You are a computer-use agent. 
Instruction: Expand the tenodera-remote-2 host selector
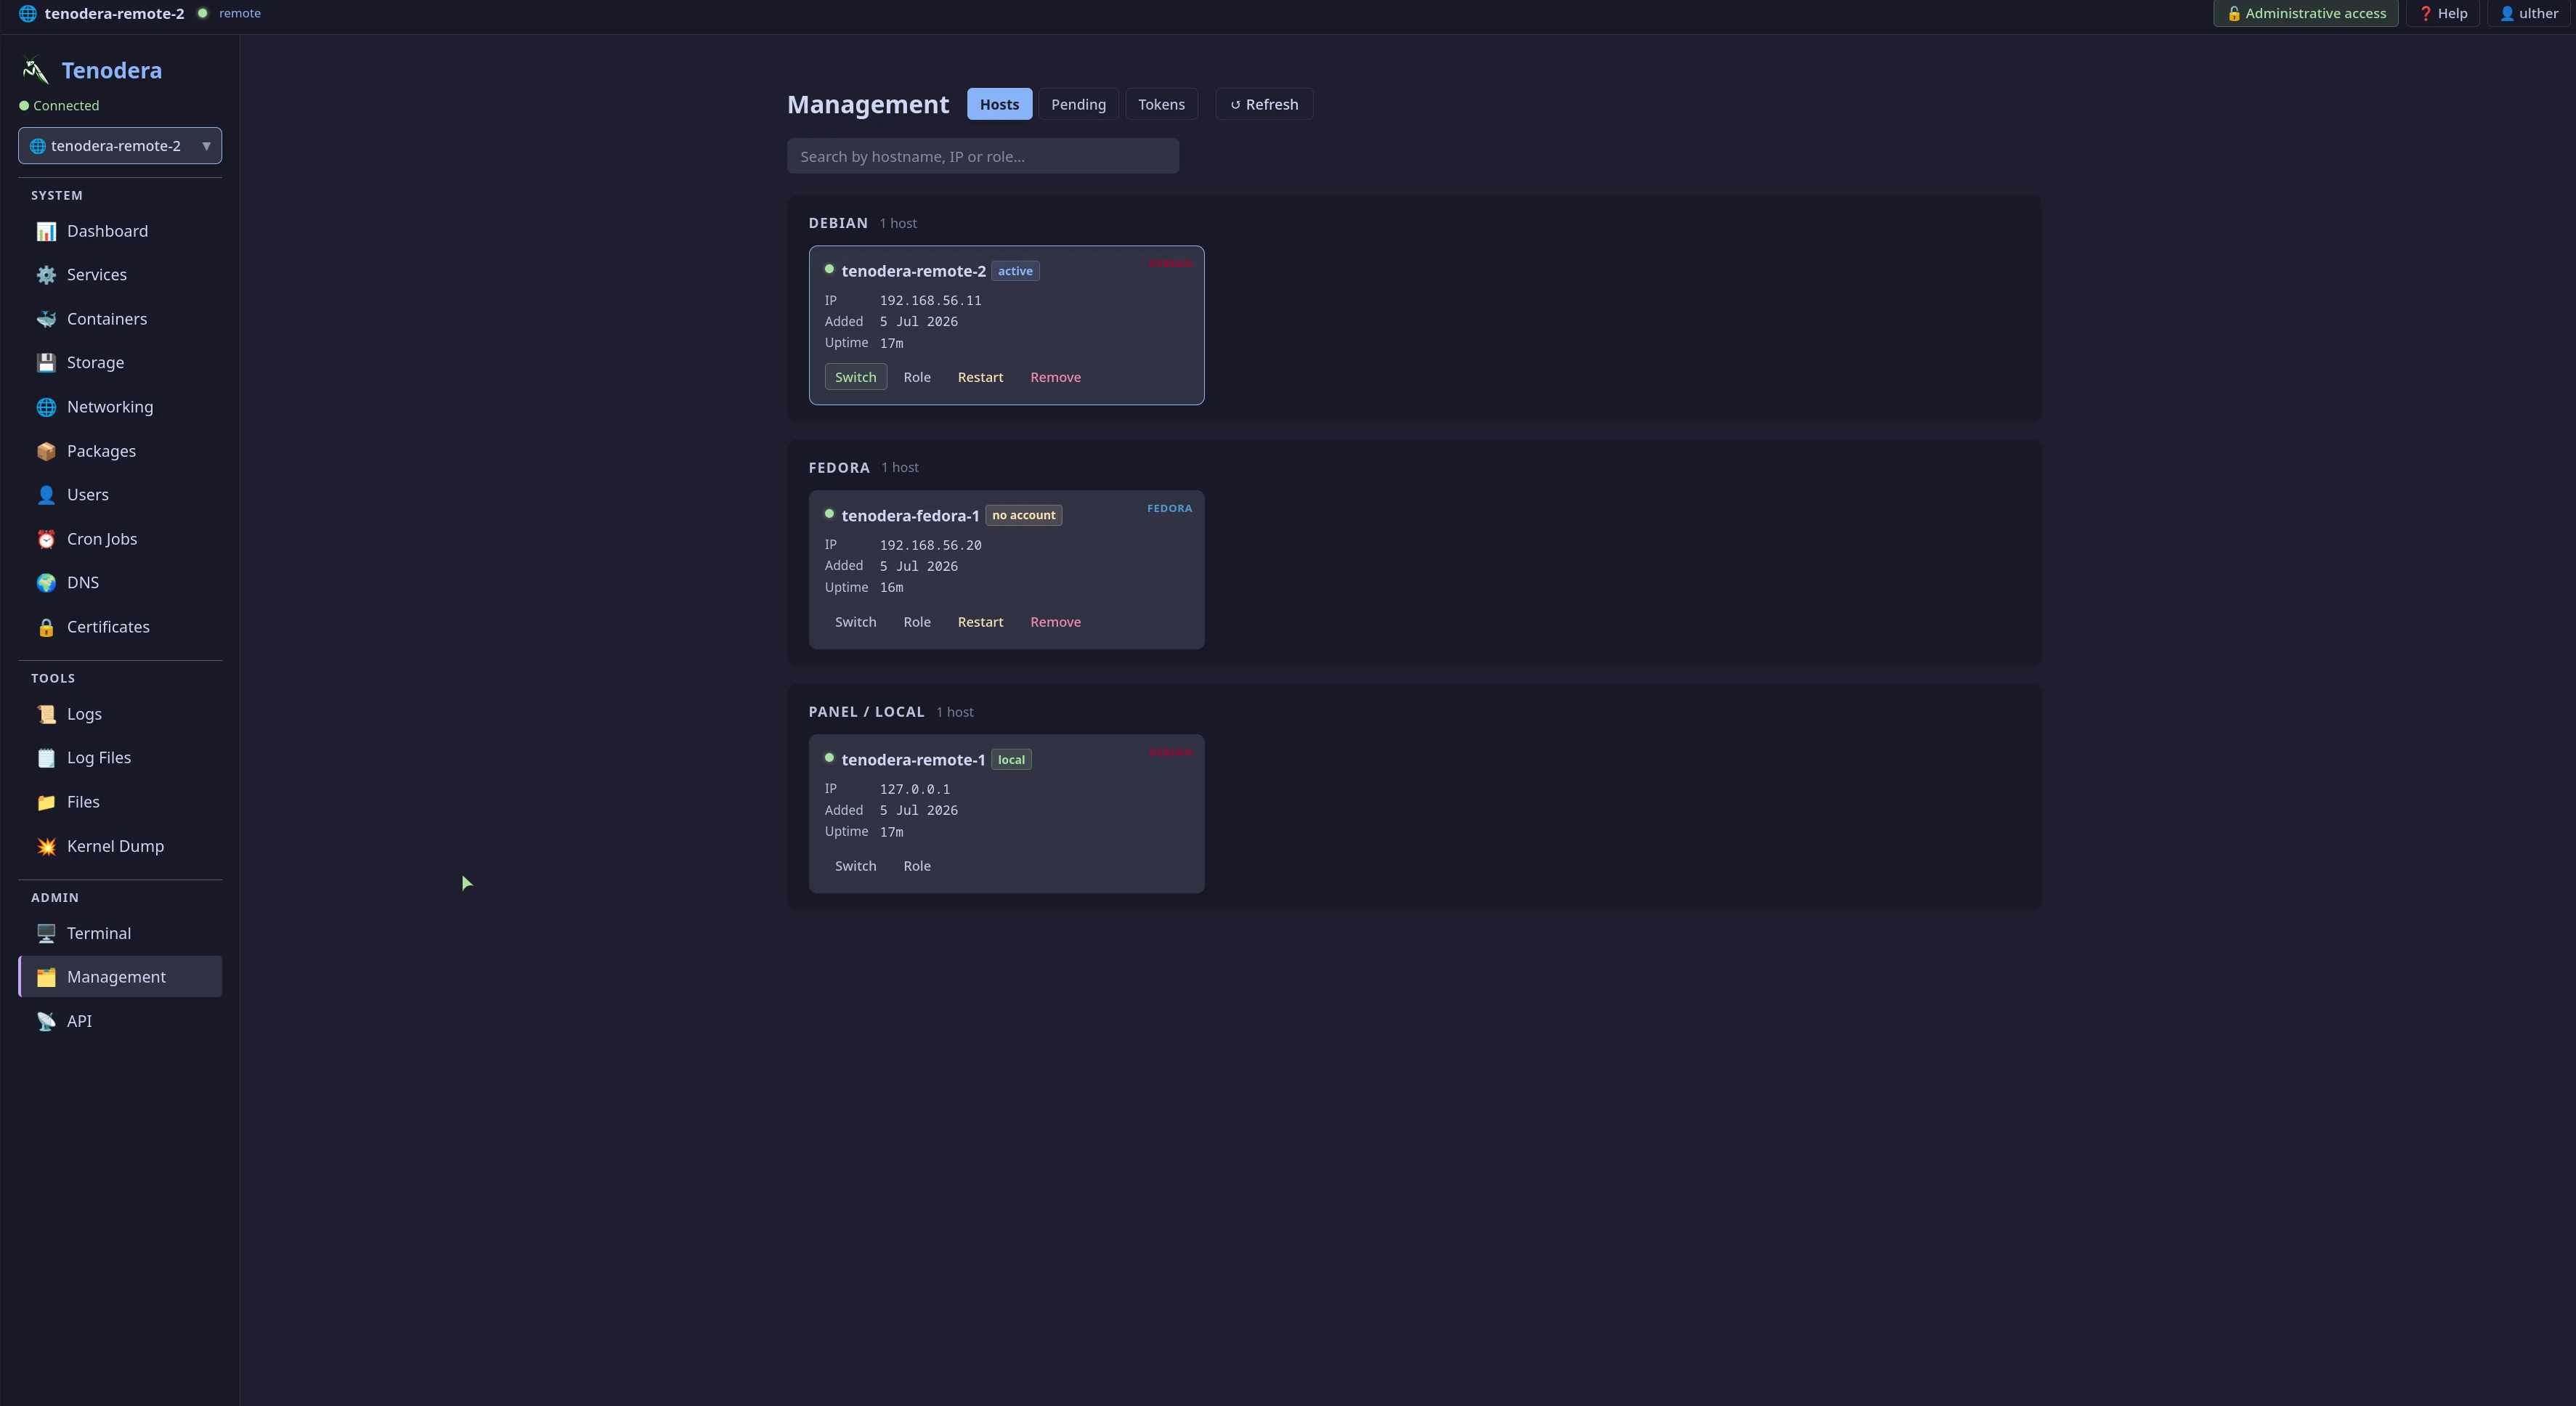point(120,146)
